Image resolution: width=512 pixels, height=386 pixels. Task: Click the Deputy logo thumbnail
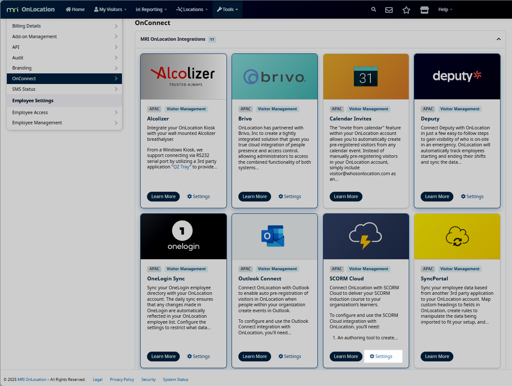(x=457, y=76)
